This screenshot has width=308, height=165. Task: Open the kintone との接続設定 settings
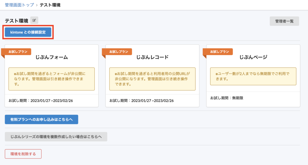(27, 32)
